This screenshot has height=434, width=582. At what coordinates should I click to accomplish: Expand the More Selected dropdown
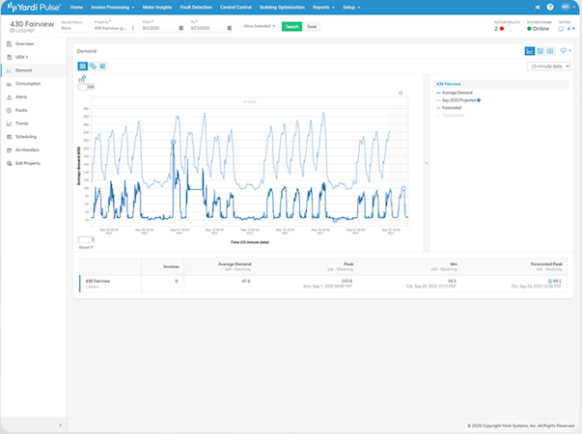tap(260, 26)
